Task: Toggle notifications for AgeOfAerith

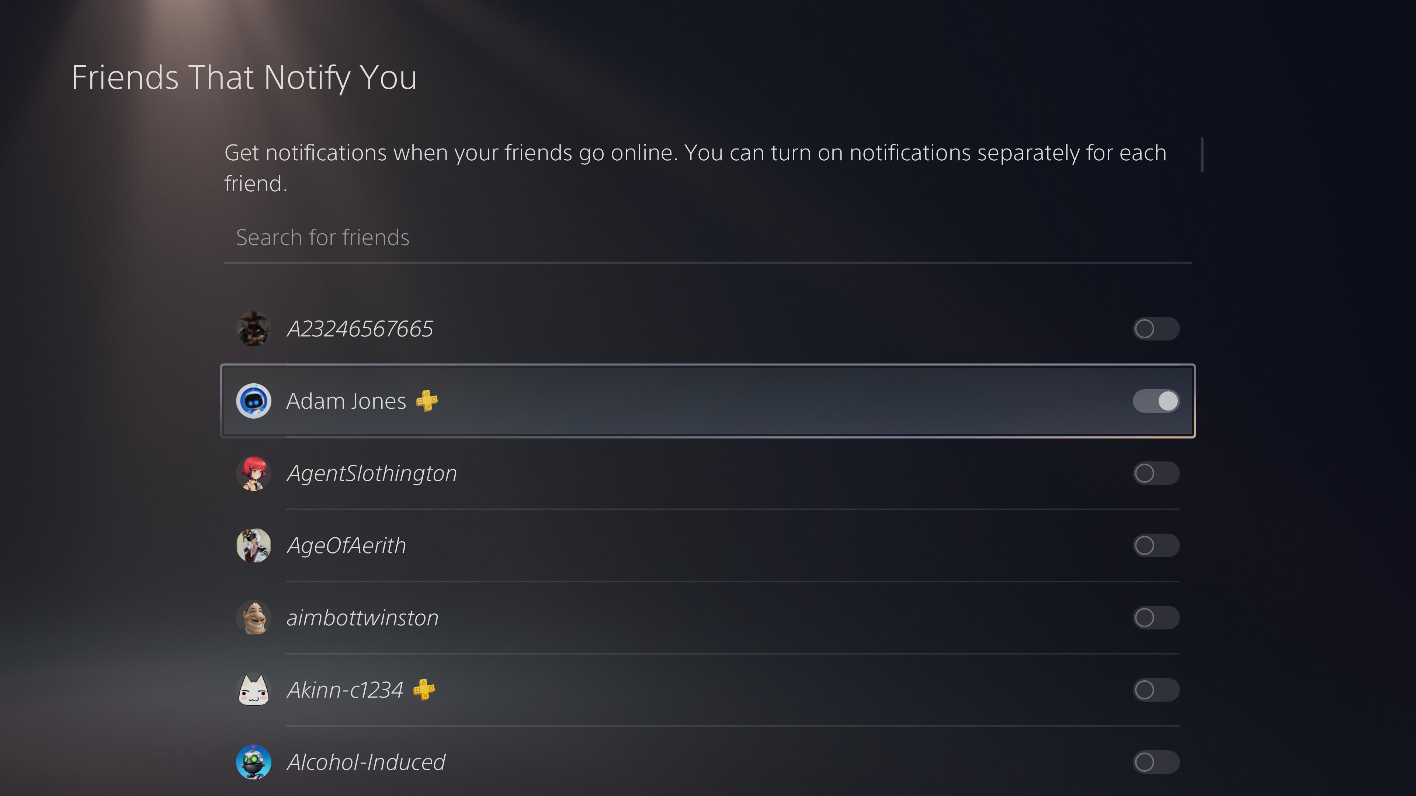Action: tap(1155, 545)
